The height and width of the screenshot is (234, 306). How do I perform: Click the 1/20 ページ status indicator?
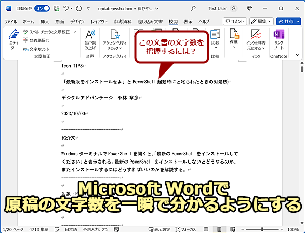click(13, 230)
